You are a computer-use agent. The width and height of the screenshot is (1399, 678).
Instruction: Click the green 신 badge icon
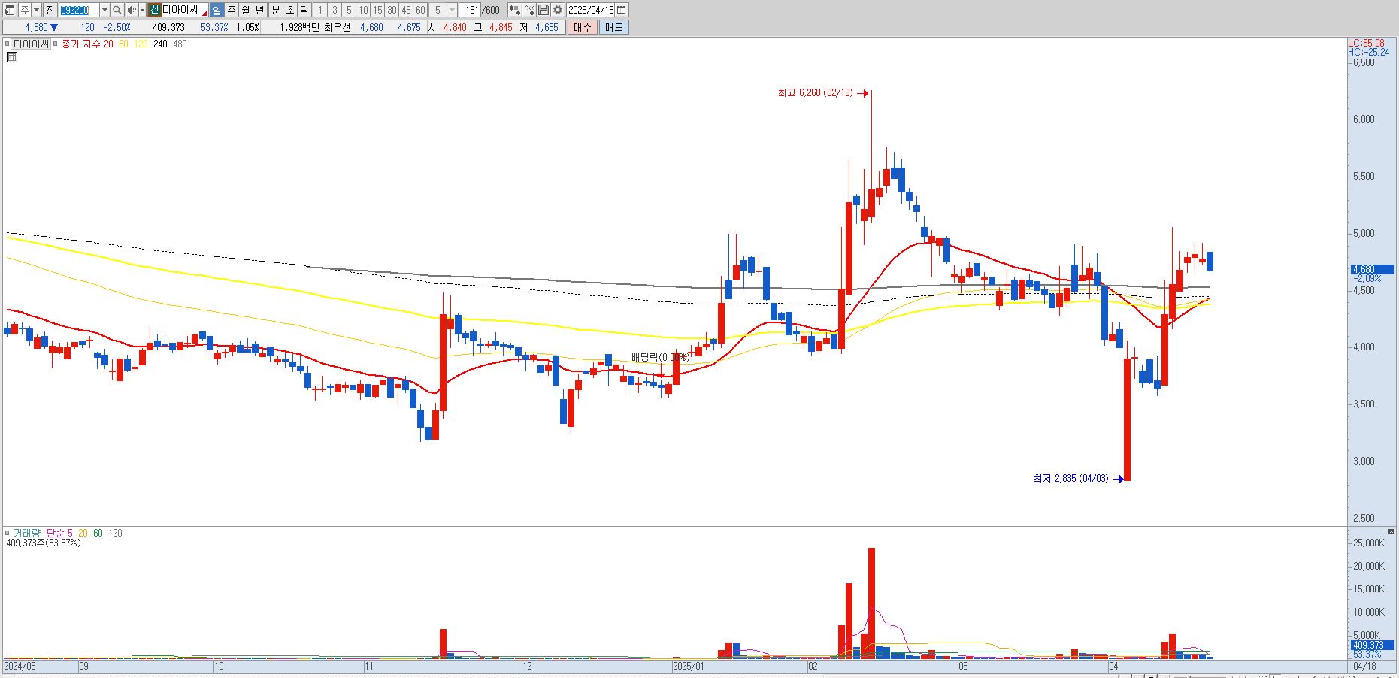[153, 10]
